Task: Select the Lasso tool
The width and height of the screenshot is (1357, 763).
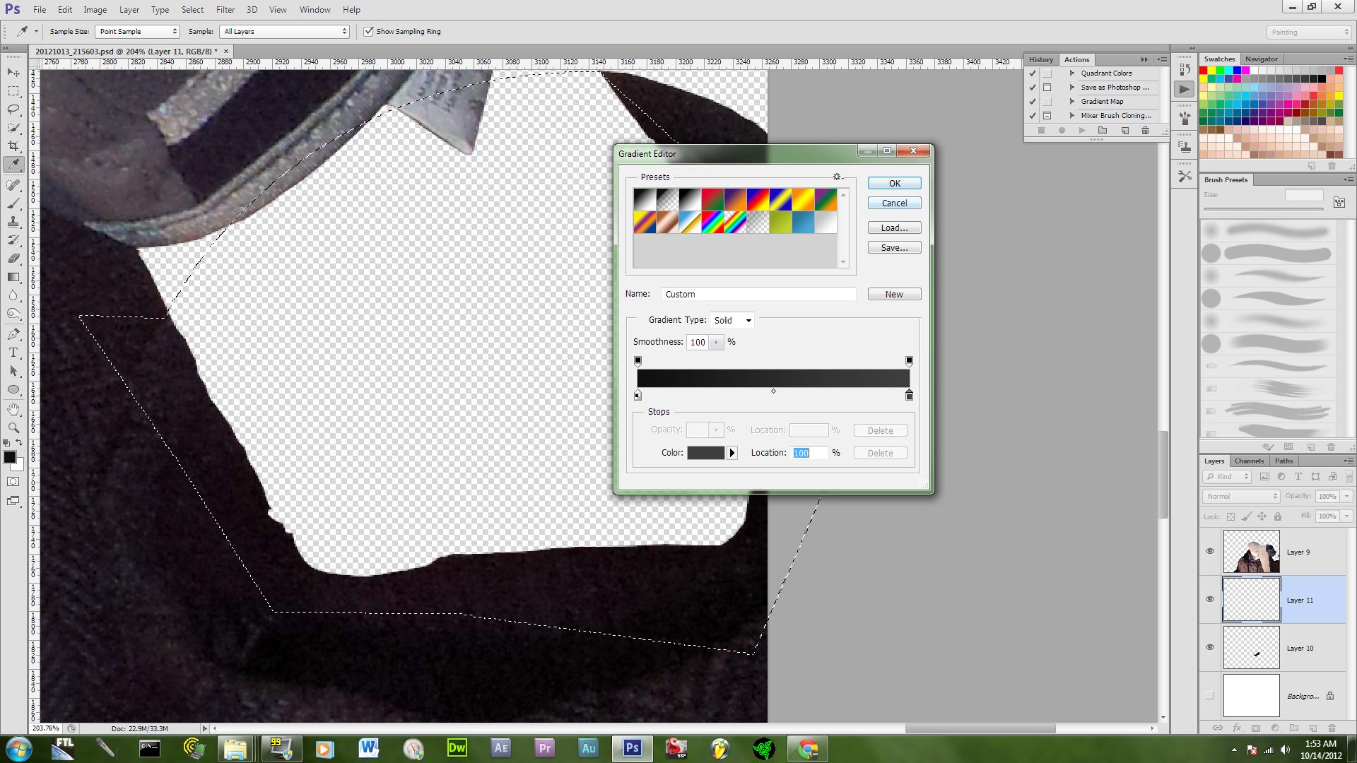Action: click(13, 110)
